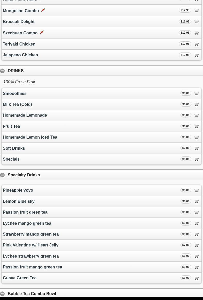This screenshot has width=203, height=300.
Task: Click cart icon for Teriyaki Chicken
Action: 197,44
